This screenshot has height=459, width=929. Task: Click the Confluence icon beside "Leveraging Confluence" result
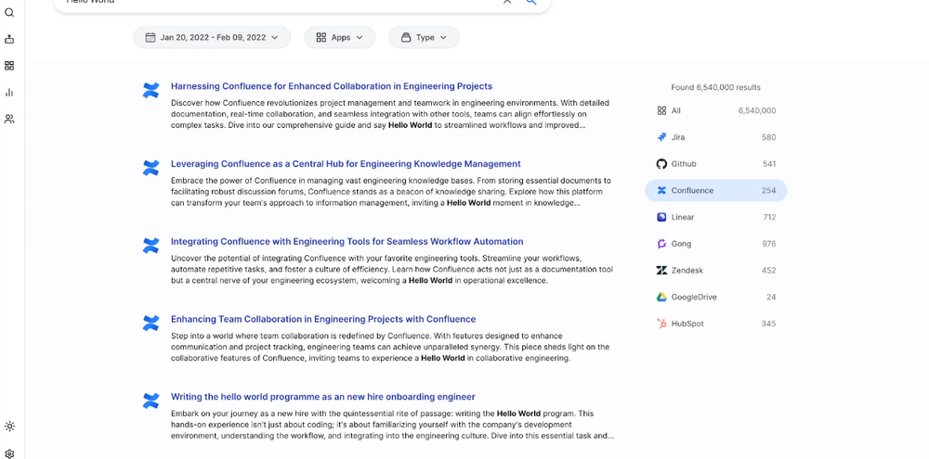click(x=150, y=168)
